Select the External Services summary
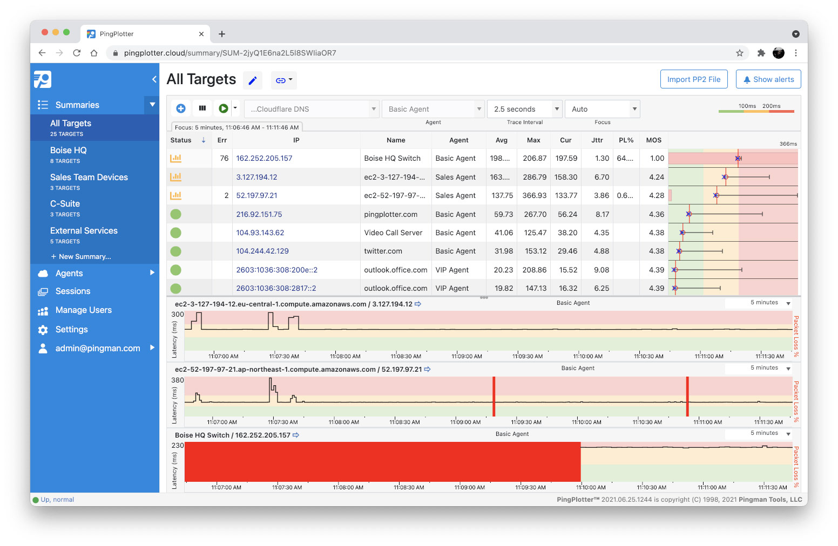 point(95,235)
